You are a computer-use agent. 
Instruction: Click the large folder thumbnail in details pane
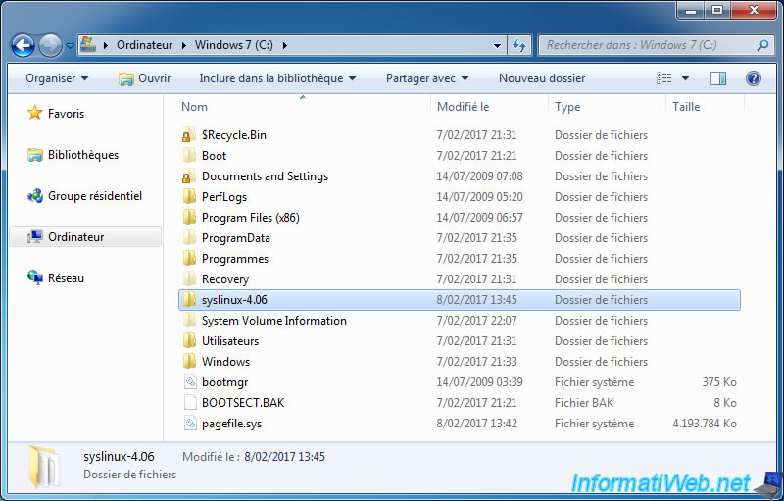pos(44,467)
